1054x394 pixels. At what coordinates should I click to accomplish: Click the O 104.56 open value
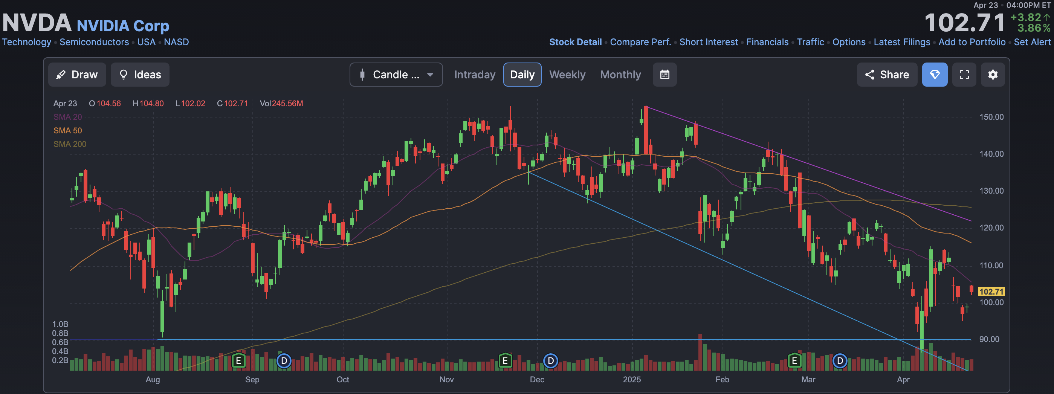[105, 104]
